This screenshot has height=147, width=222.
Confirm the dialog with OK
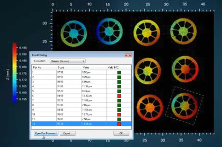[121, 133]
